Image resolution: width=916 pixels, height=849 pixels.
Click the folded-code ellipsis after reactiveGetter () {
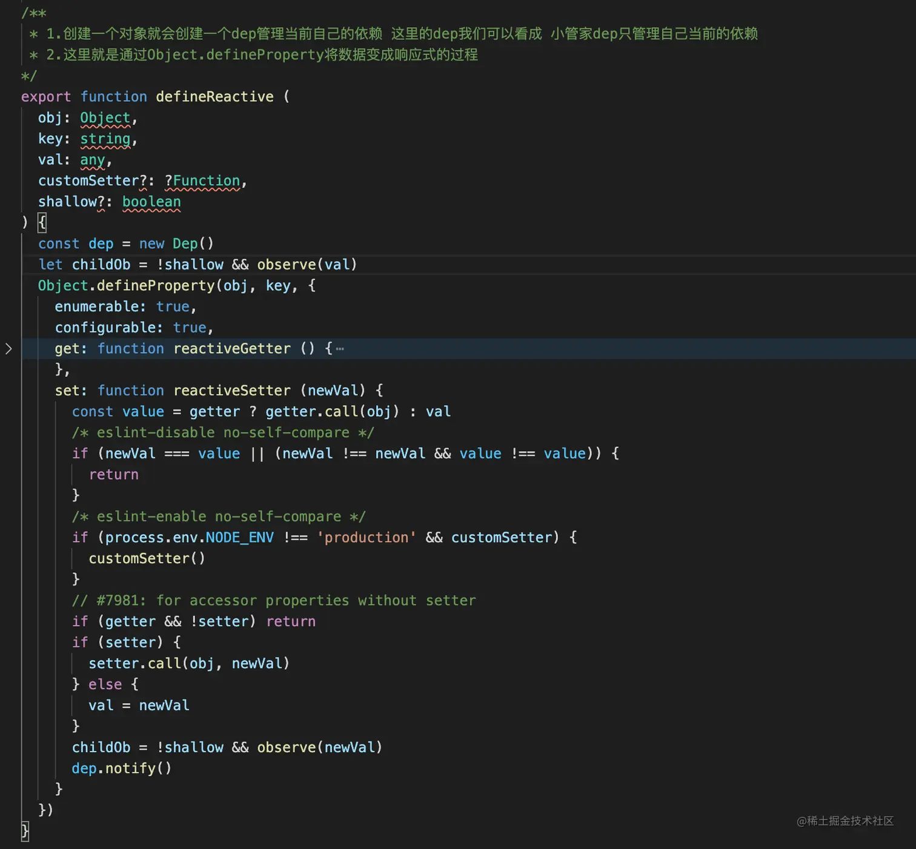[x=340, y=349]
